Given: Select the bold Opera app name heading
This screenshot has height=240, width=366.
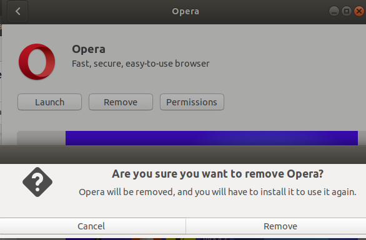Looking at the screenshot, I should (89, 49).
